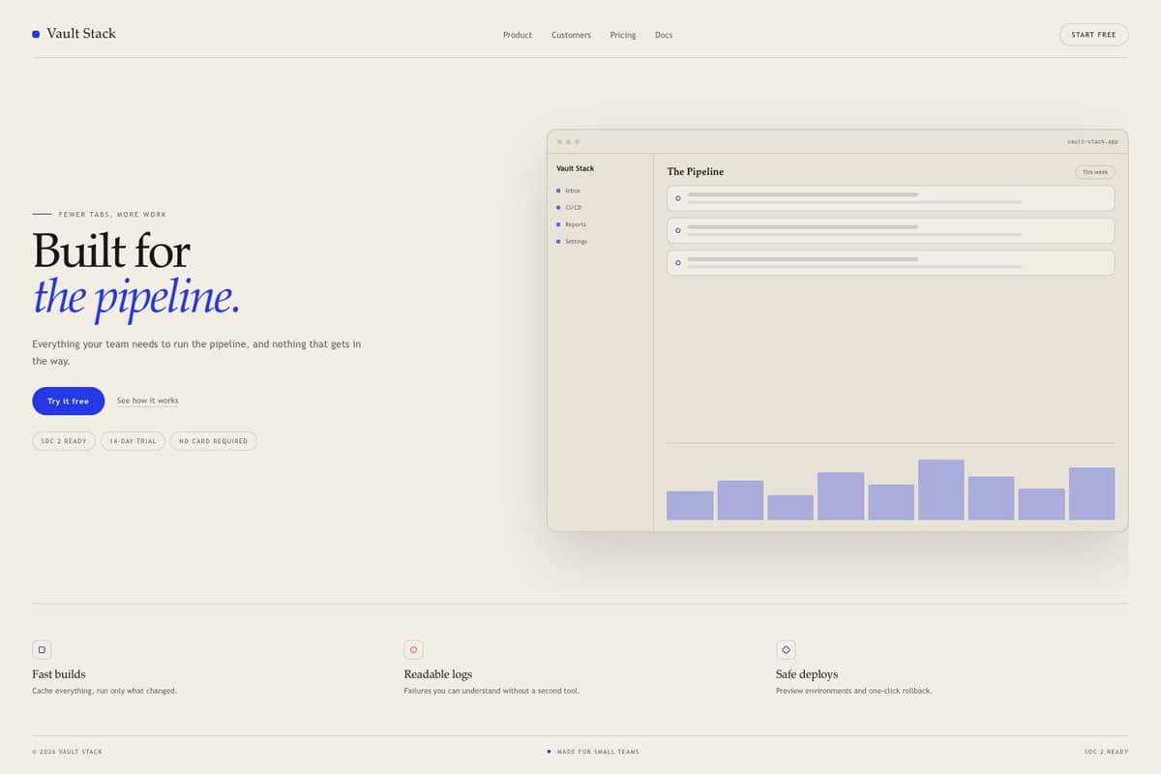Click the Readable logs circle icon
The width and height of the screenshot is (1161, 774).
point(413,650)
